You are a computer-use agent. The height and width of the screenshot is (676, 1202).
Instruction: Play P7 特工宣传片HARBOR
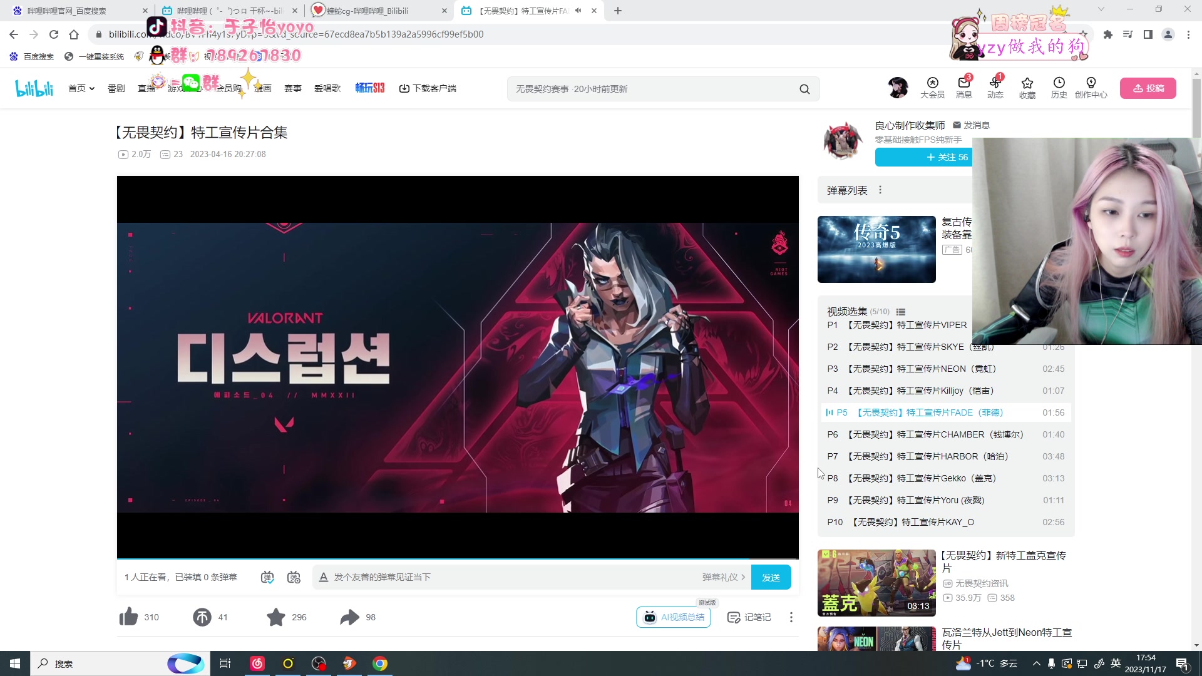click(946, 456)
